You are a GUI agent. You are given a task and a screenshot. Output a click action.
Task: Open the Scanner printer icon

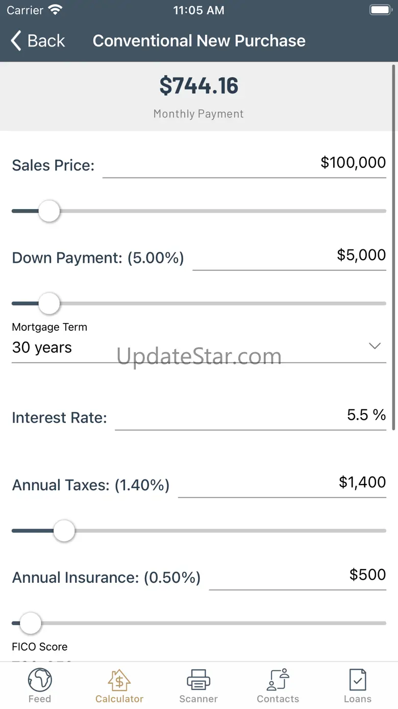tap(198, 680)
